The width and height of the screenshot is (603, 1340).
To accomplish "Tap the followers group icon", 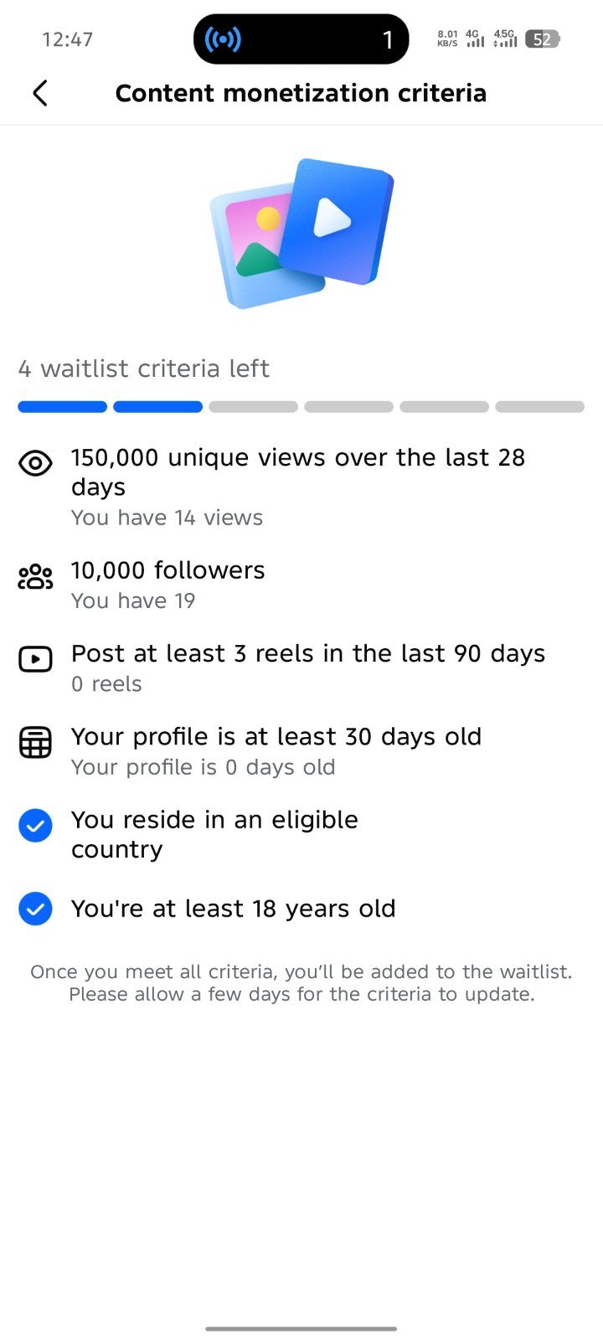I will tap(35, 576).
